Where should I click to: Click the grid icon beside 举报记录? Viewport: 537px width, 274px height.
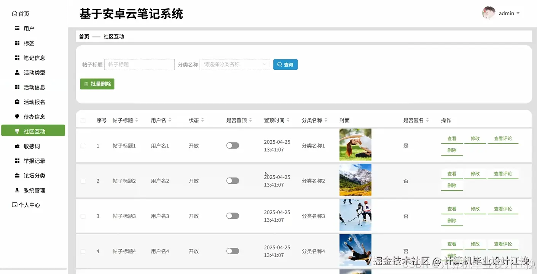(17, 160)
